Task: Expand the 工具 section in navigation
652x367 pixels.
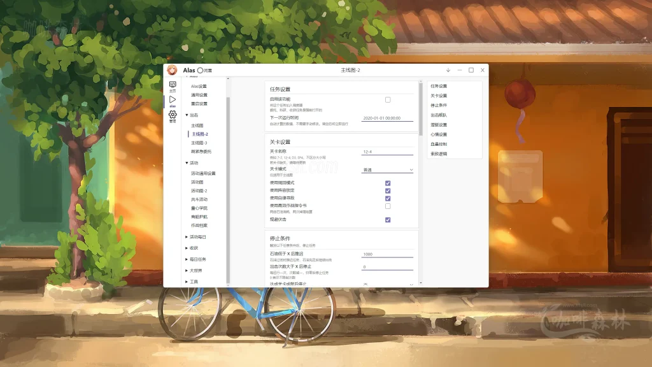Action: click(x=193, y=283)
